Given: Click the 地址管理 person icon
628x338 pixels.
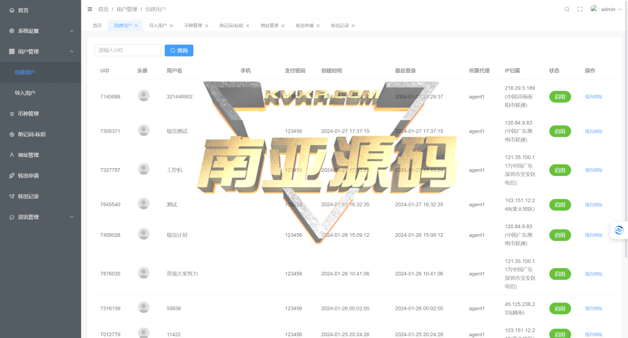Looking at the screenshot, I should pos(12,155).
